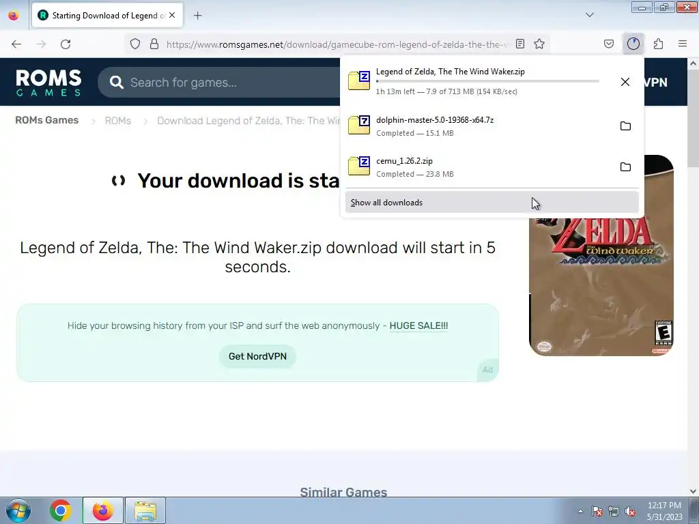The image size is (699, 524).
Task: Show cemu_1.26.2.zip in its folder
Action: tap(625, 167)
